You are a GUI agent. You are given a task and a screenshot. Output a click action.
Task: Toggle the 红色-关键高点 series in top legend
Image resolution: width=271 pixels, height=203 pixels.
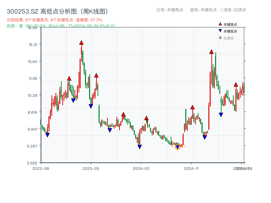(x=170, y=10)
